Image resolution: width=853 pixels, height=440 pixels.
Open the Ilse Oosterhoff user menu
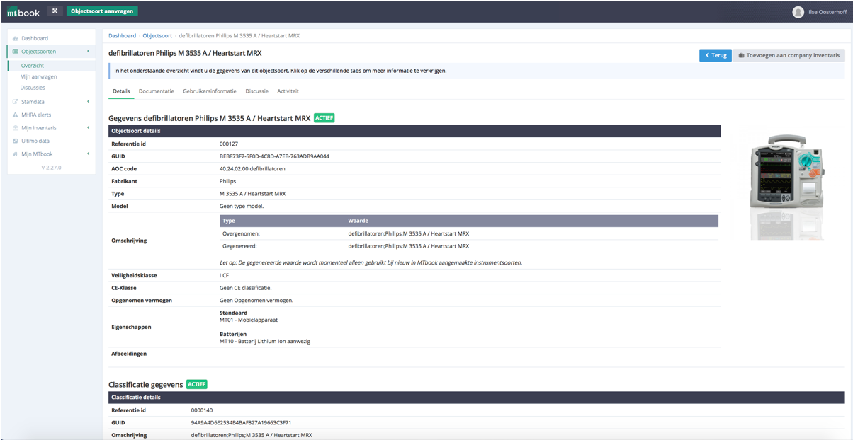tap(820, 11)
